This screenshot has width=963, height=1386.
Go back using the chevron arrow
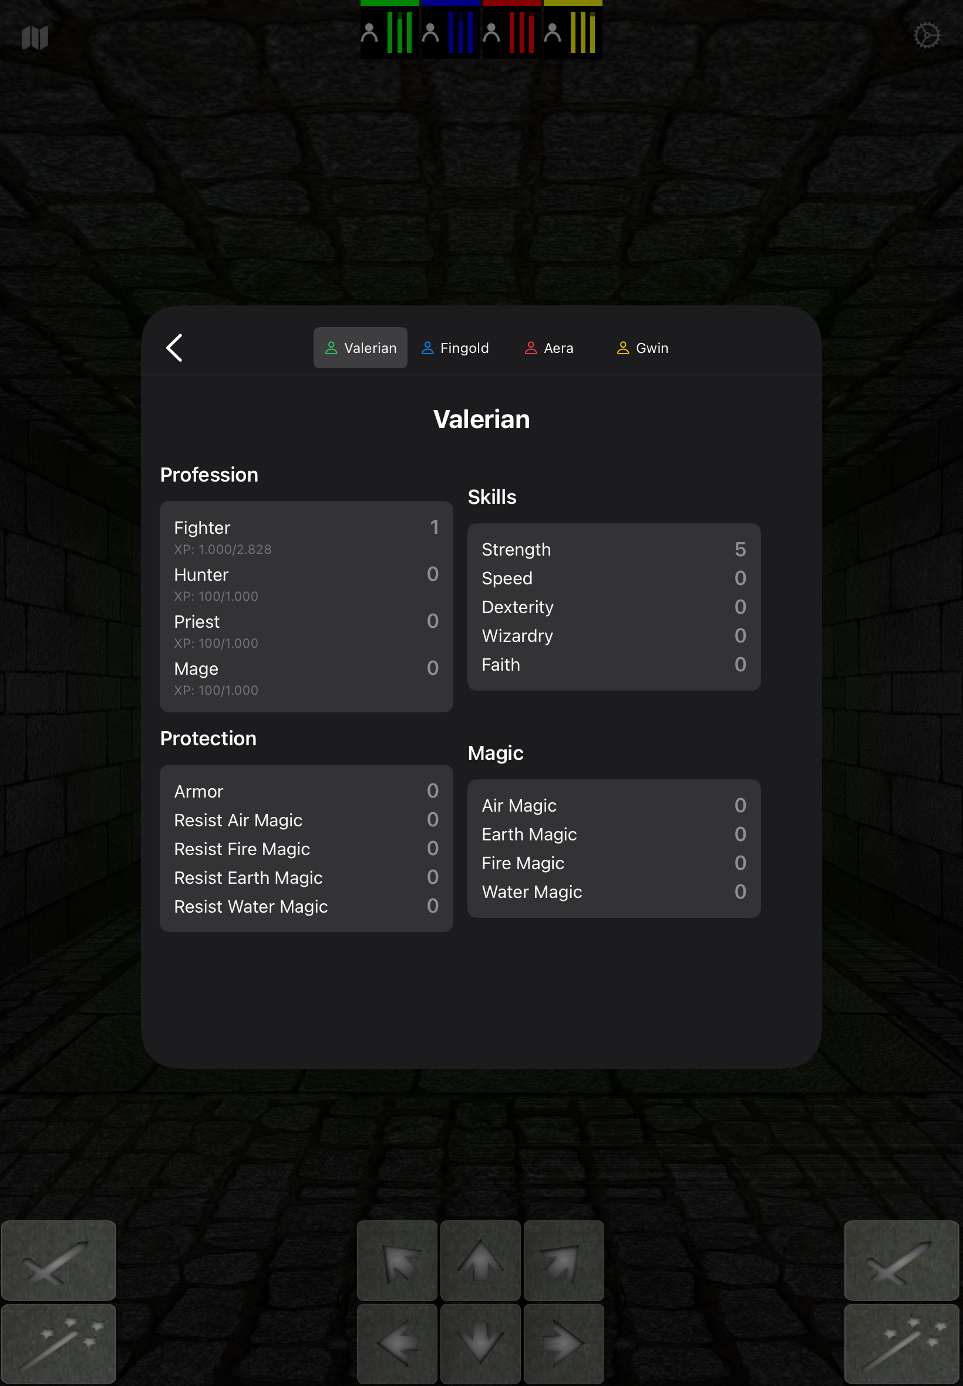pyautogui.click(x=174, y=348)
